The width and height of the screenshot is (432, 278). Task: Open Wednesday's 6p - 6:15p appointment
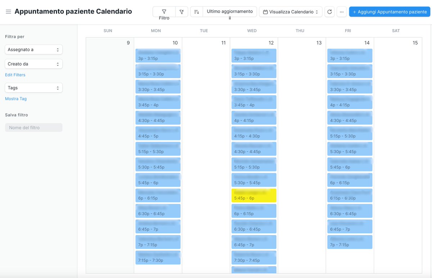tap(254, 211)
